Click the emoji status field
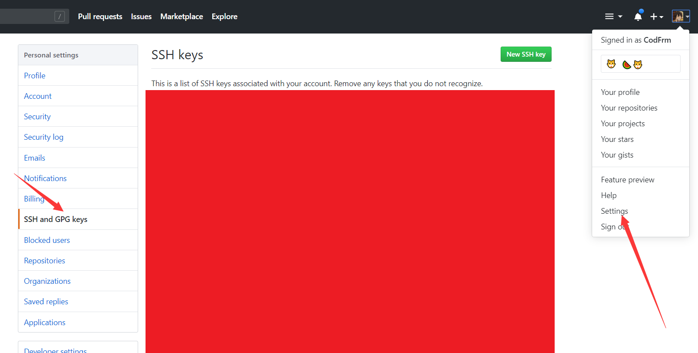 (640, 64)
